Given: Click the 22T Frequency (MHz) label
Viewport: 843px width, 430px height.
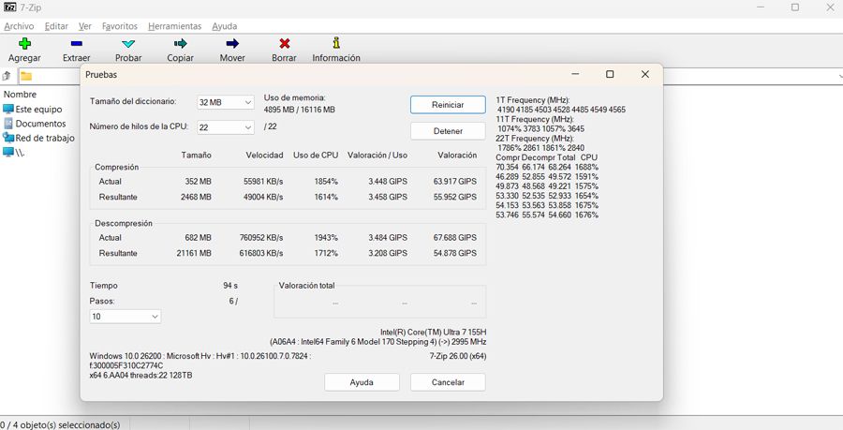Looking at the screenshot, I should 535,138.
